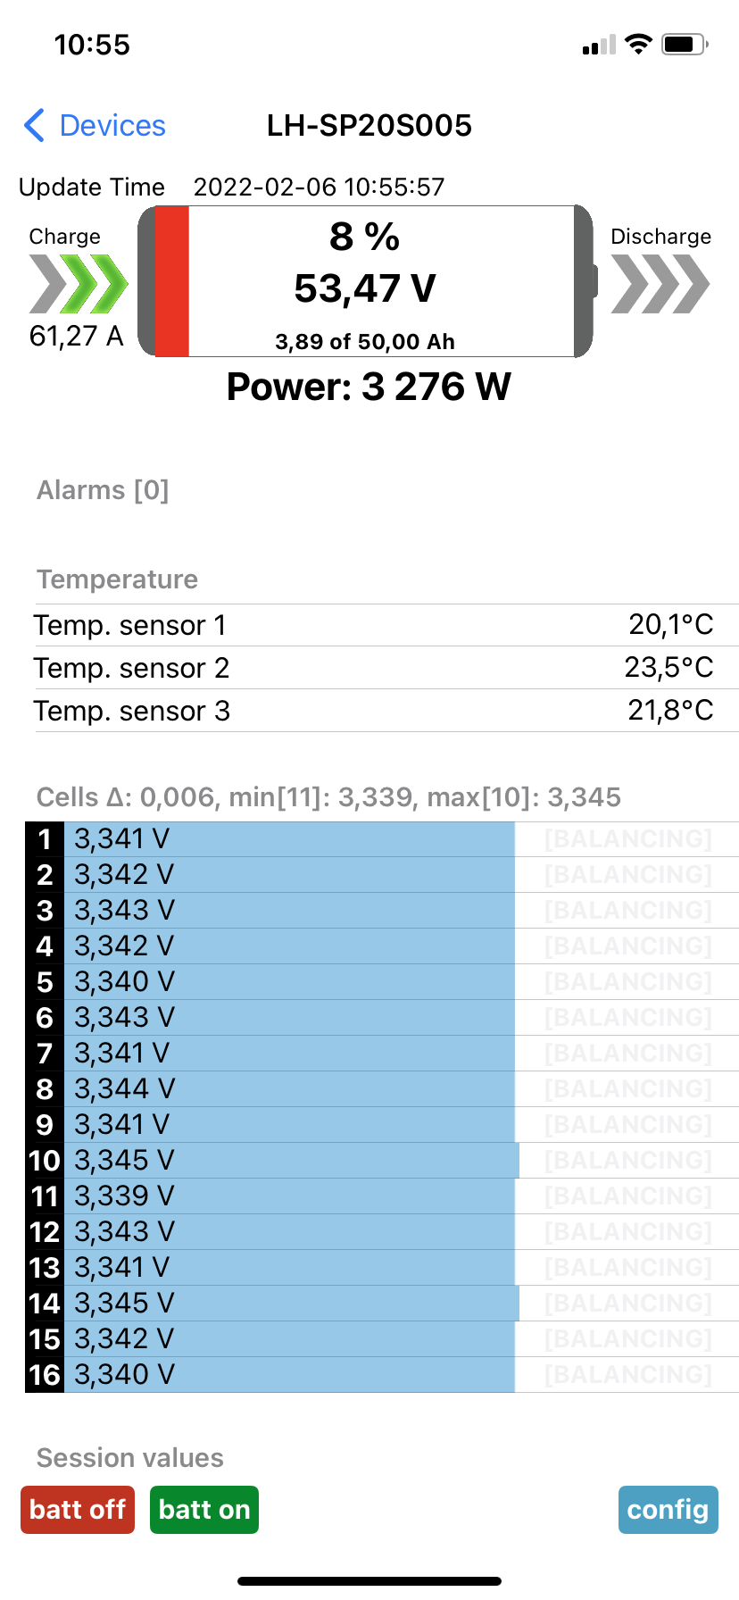Tap the 8 % battery charge display
The image size is (739, 1600).
[x=364, y=237]
